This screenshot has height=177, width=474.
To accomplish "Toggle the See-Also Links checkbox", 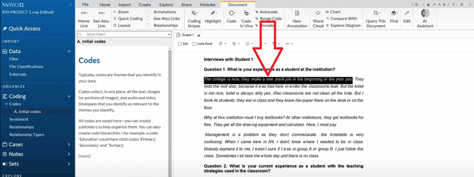I will coord(147,19).
